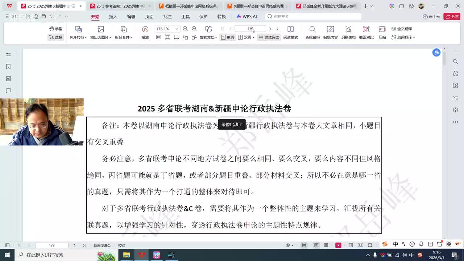Click the vertical scrollbar thumb
Viewport: 464px width, 261px height.
(x=444, y=58)
